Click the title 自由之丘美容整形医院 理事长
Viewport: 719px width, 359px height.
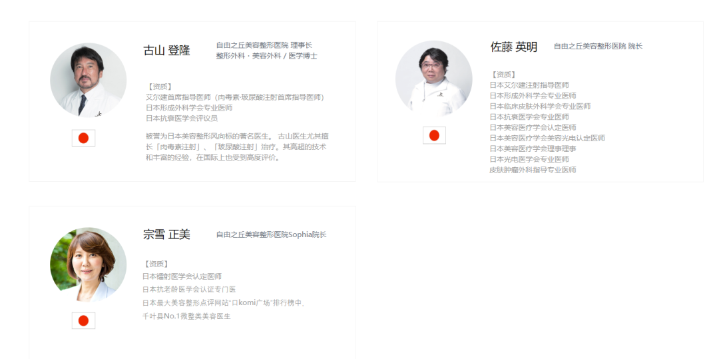(264, 45)
